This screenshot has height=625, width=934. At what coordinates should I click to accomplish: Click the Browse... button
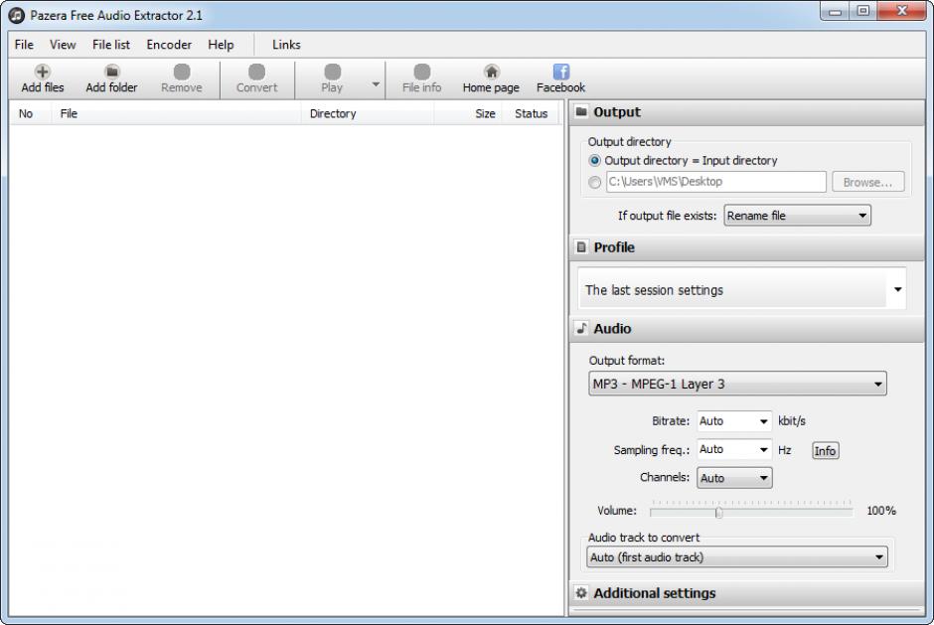pos(867,182)
